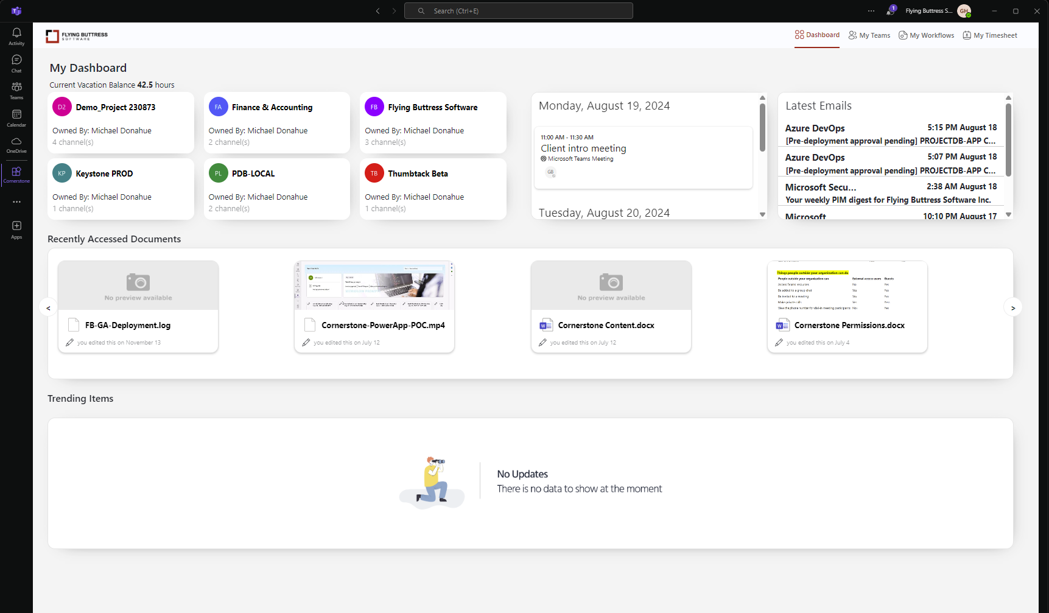Open OneDrive from the sidebar
The image size is (1049, 613).
click(x=16, y=144)
